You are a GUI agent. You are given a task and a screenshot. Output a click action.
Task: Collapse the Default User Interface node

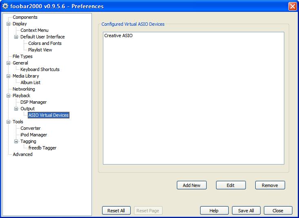(x=16, y=37)
